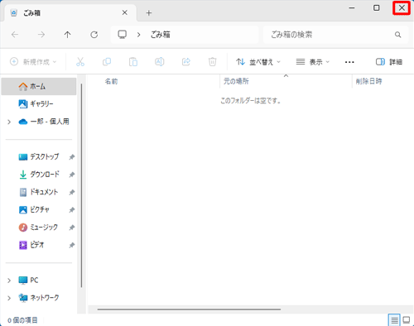Click the Back navigation arrow
Viewport: 414px width, 326px height.
(x=15, y=35)
